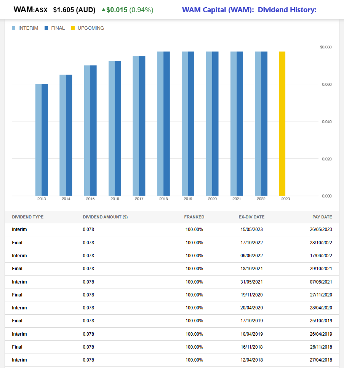
Task: Click the green price-change up arrow
Action: coord(103,10)
